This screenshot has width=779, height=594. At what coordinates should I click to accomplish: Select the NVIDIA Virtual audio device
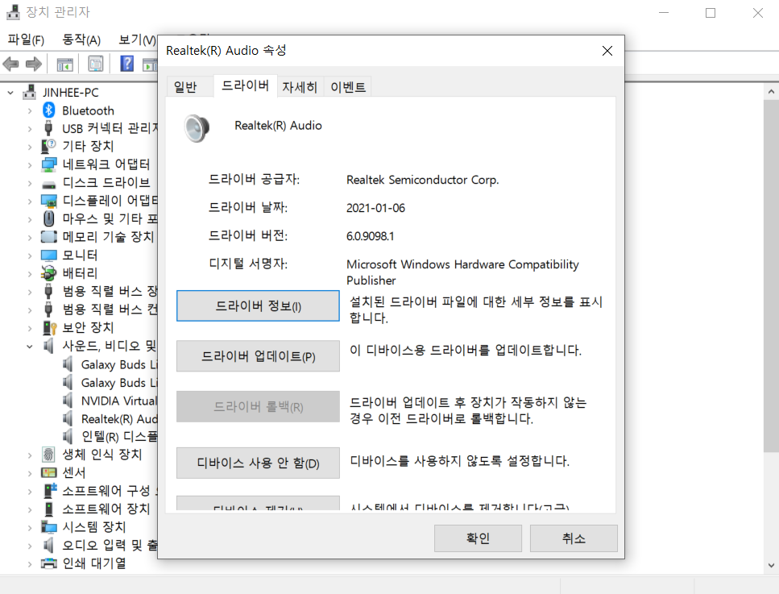pos(118,401)
